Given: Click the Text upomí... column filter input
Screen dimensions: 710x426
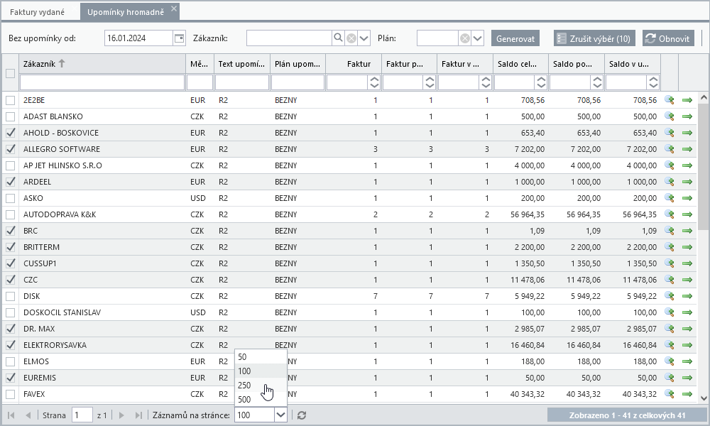Looking at the screenshot, I should [242, 82].
